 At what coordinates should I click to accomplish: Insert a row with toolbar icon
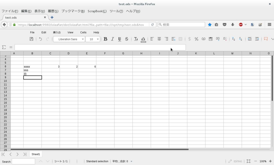(x=250, y=39)
